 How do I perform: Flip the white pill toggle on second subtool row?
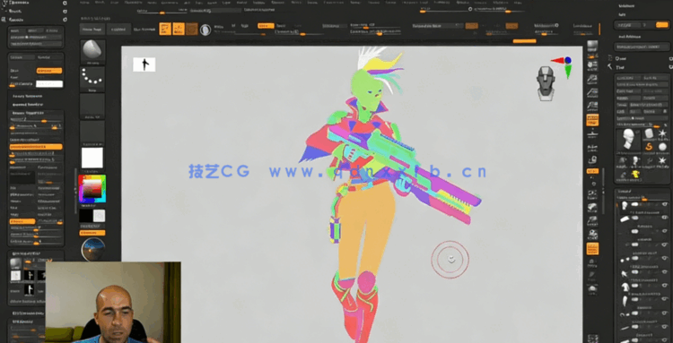[634, 218]
